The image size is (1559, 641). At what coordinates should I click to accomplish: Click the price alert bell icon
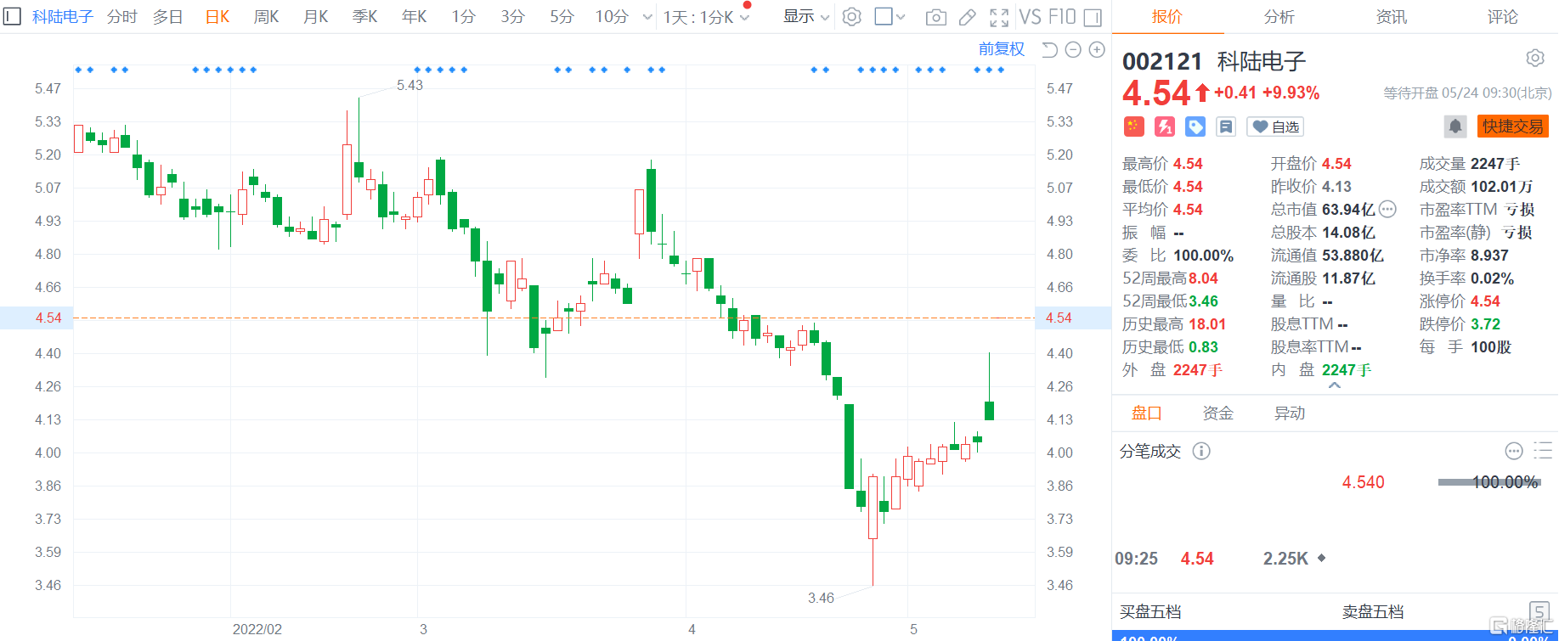click(1455, 127)
